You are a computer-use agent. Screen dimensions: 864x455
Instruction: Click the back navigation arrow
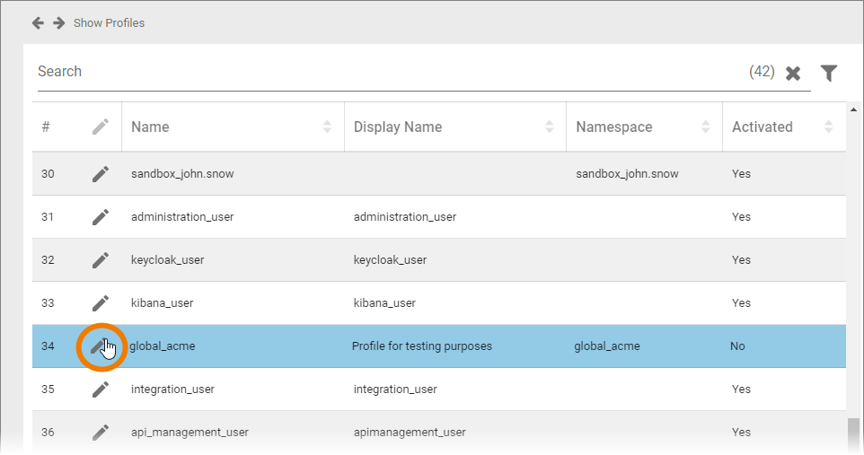(38, 22)
